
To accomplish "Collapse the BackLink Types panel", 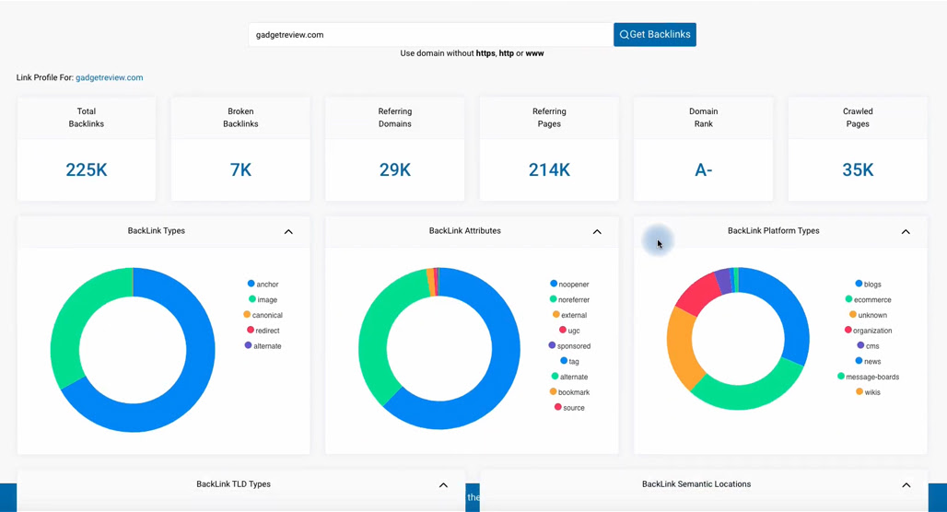I will 288,232.
